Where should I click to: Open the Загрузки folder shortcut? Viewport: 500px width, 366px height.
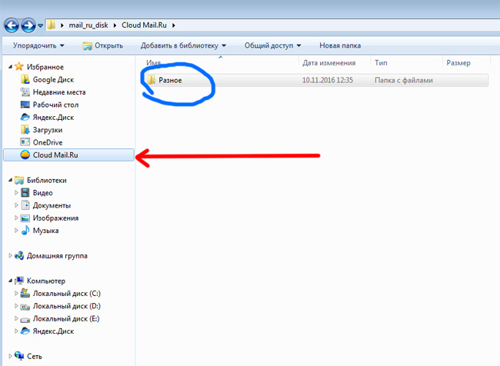pos(49,129)
